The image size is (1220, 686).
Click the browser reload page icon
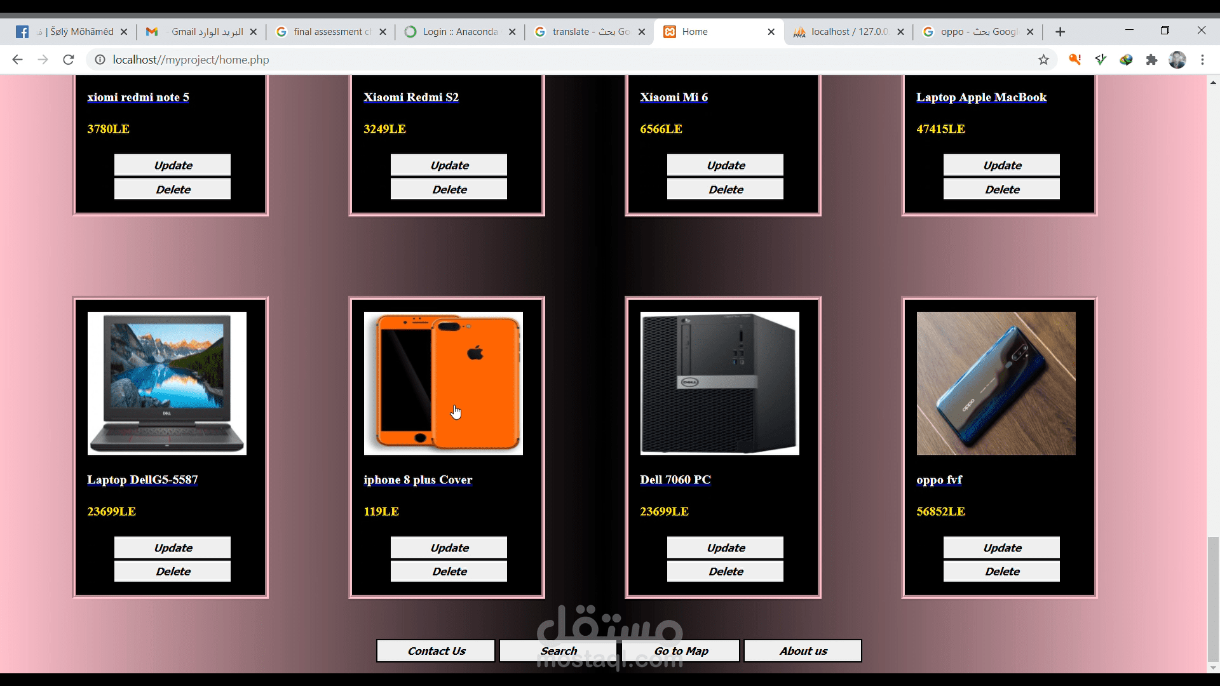69,60
